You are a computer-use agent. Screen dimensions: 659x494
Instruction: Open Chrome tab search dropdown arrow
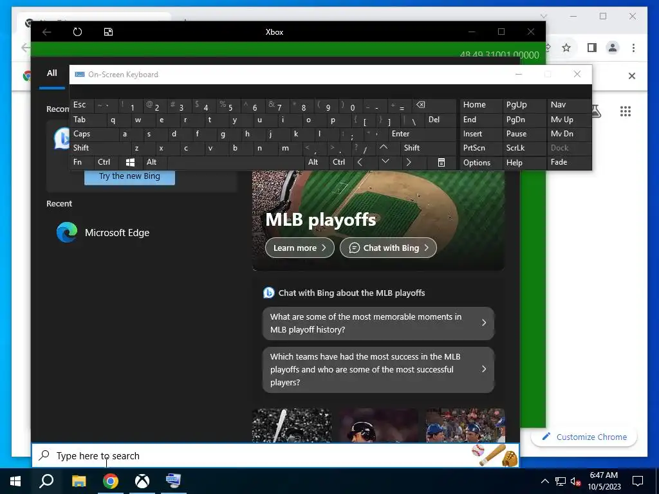click(x=543, y=16)
